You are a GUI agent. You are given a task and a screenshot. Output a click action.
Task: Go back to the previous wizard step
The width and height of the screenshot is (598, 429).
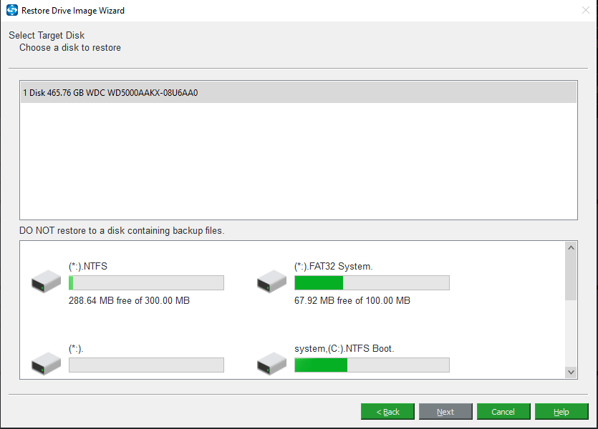[387, 412]
